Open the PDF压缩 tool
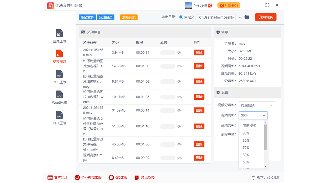Viewport: 326px width, 183px height. 59,77
